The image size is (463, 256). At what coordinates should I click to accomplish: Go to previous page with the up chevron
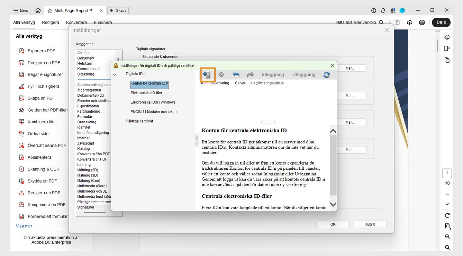(x=447, y=194)
